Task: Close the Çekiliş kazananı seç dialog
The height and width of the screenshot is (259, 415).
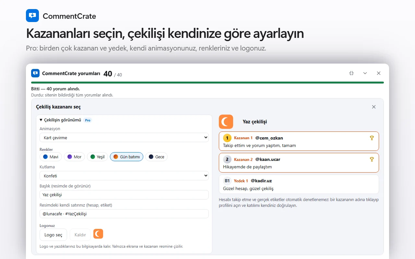Action: (x=374, y=107)
